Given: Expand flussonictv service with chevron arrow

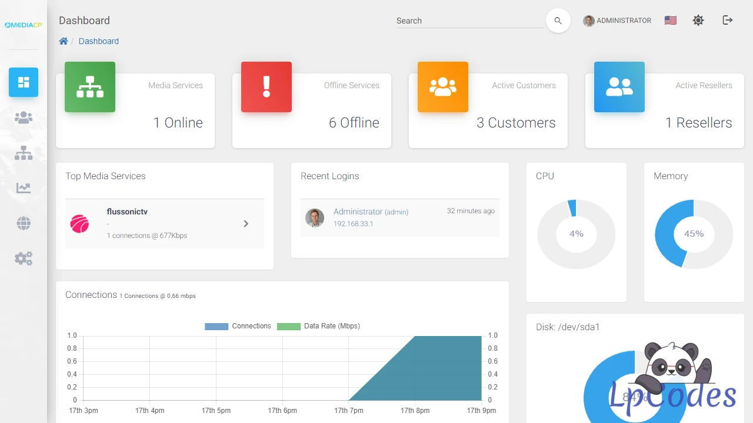Looking at the screenshot, I should tap(246, 223).
